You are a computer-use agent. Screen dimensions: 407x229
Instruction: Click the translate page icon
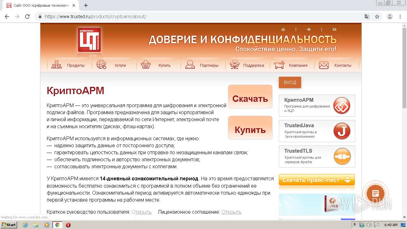click(x=367, y=17)
